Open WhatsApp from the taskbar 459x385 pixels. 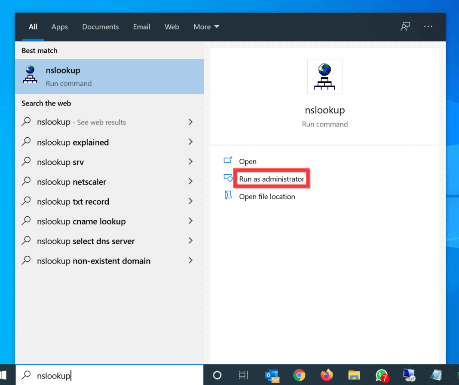click(x=382, y=375)
